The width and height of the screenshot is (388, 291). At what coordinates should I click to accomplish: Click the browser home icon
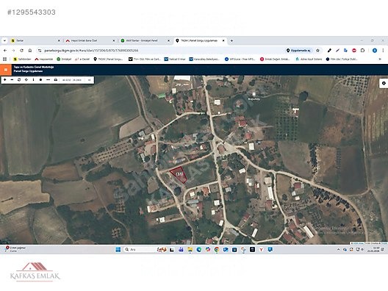(x=30, y=51)
